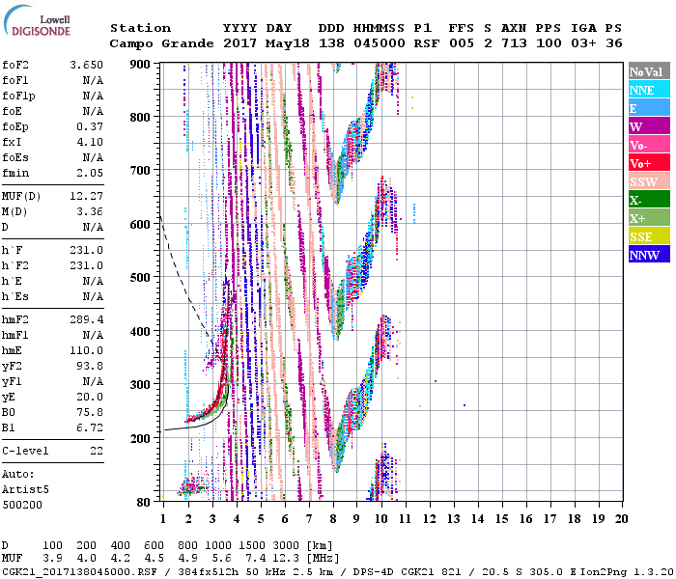Select the purple W legend swatch
This screenshot has width=676, height=579.
point(645,126)
